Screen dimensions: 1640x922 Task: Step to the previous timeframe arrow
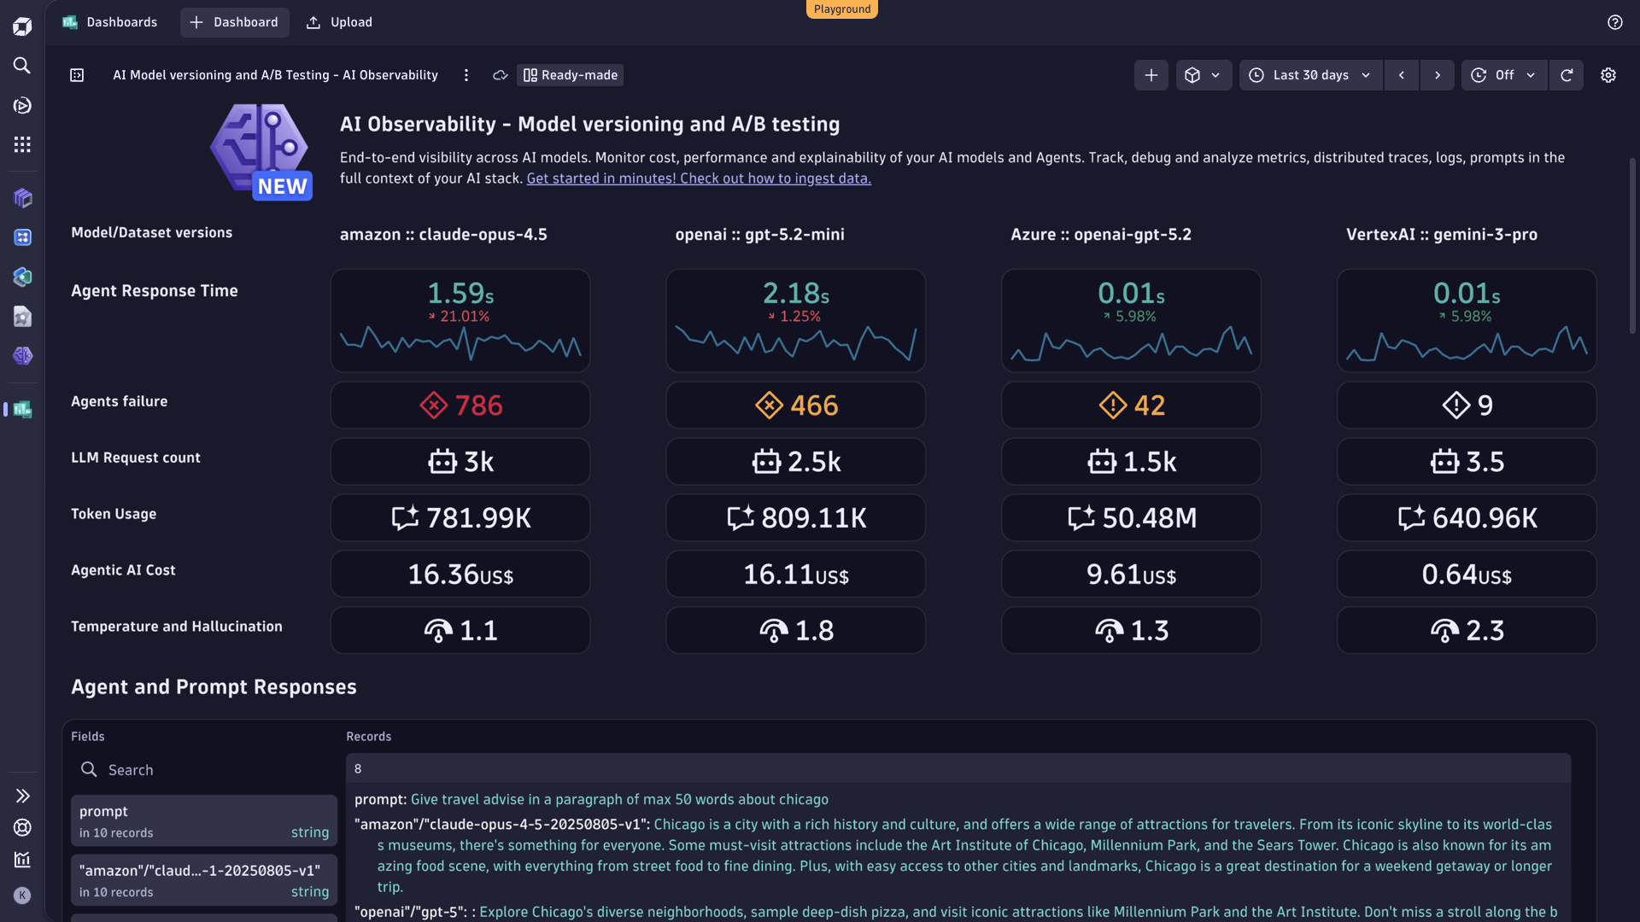1401,75
